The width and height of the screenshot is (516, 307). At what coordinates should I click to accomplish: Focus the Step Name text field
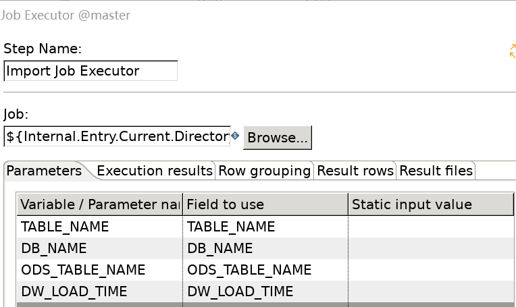pyautogui.click(x=91, y=71)
